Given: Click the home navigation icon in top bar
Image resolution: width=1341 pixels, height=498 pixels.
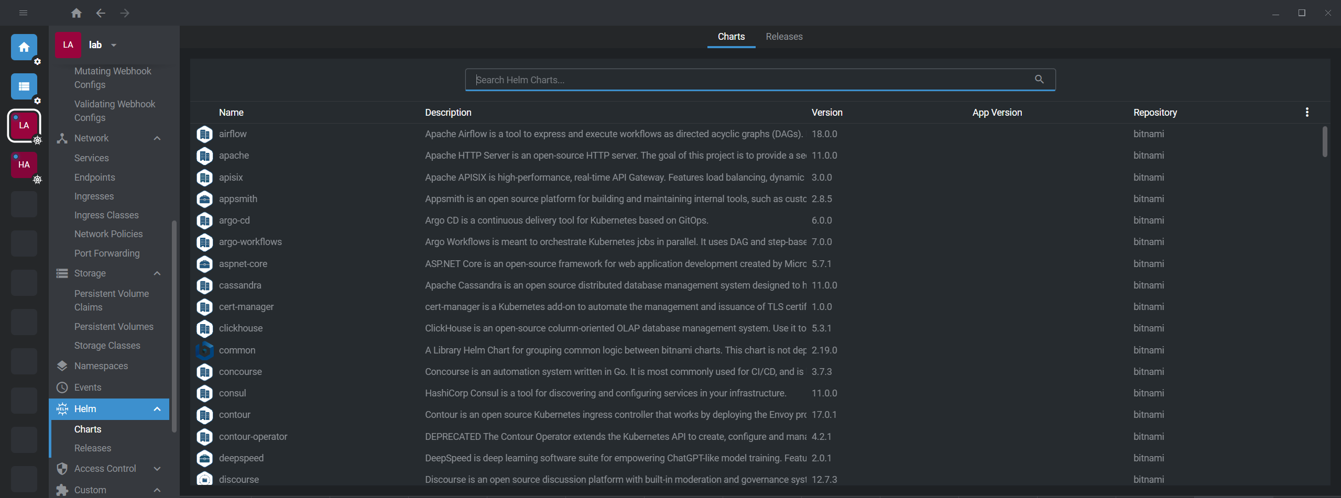Looking at the screenshot, I should click(x=77, y=13).
